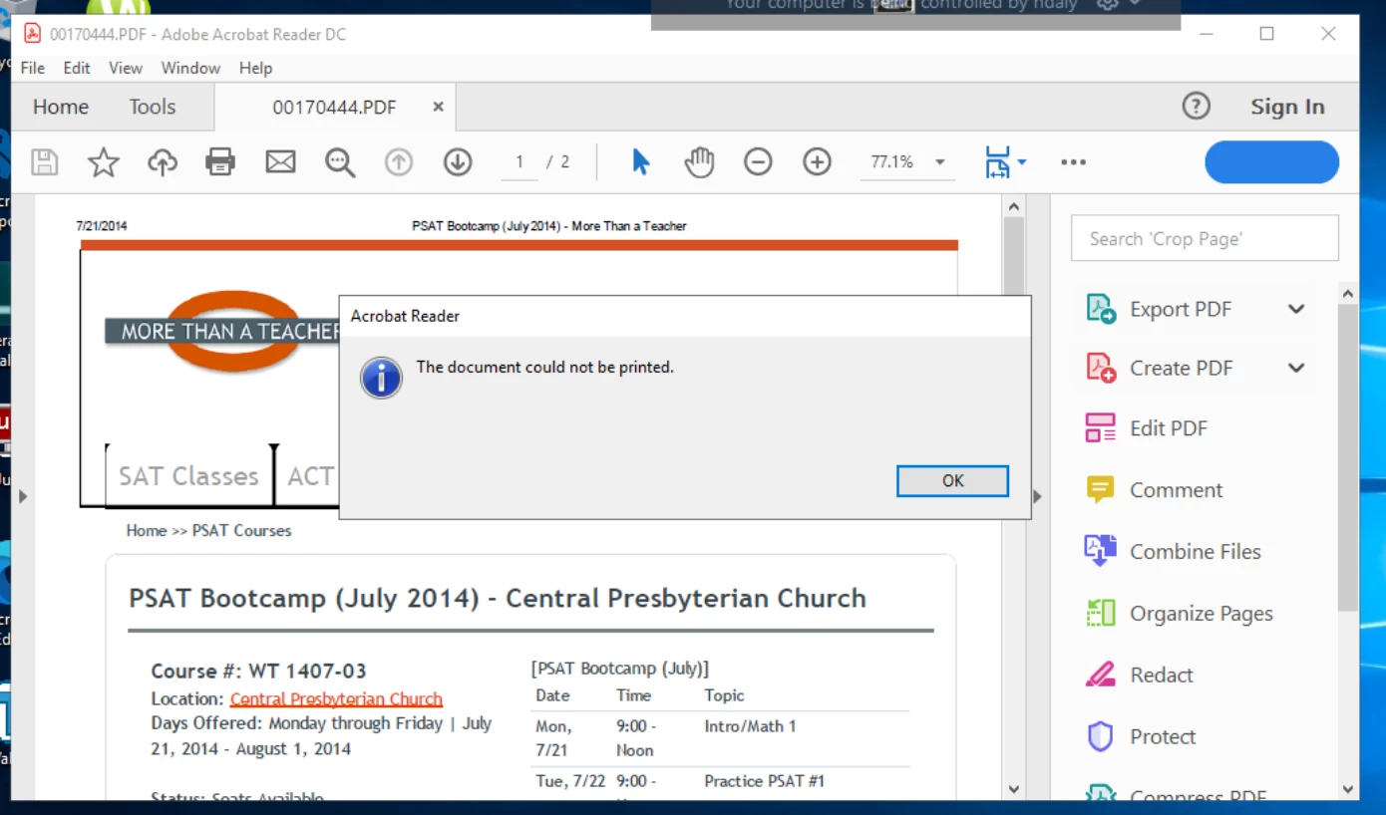Switch to the Tools tab
Image resolution: width=1386 pixels, height=815 pixels.
153,107
